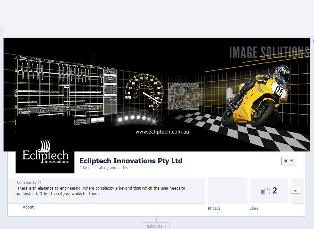
Task: Click the 'There is an elegance to engineering' description
Action: (x=101, y=191)
